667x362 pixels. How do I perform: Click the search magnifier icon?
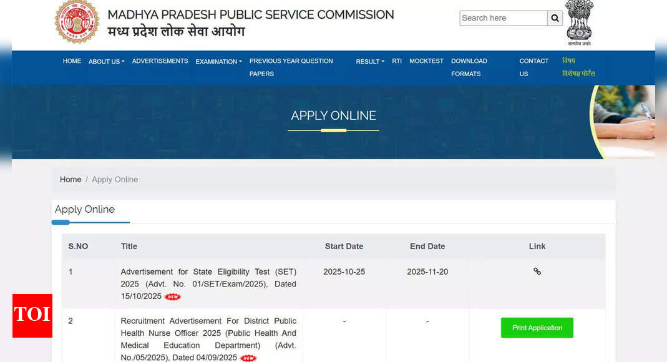[555, 18]
